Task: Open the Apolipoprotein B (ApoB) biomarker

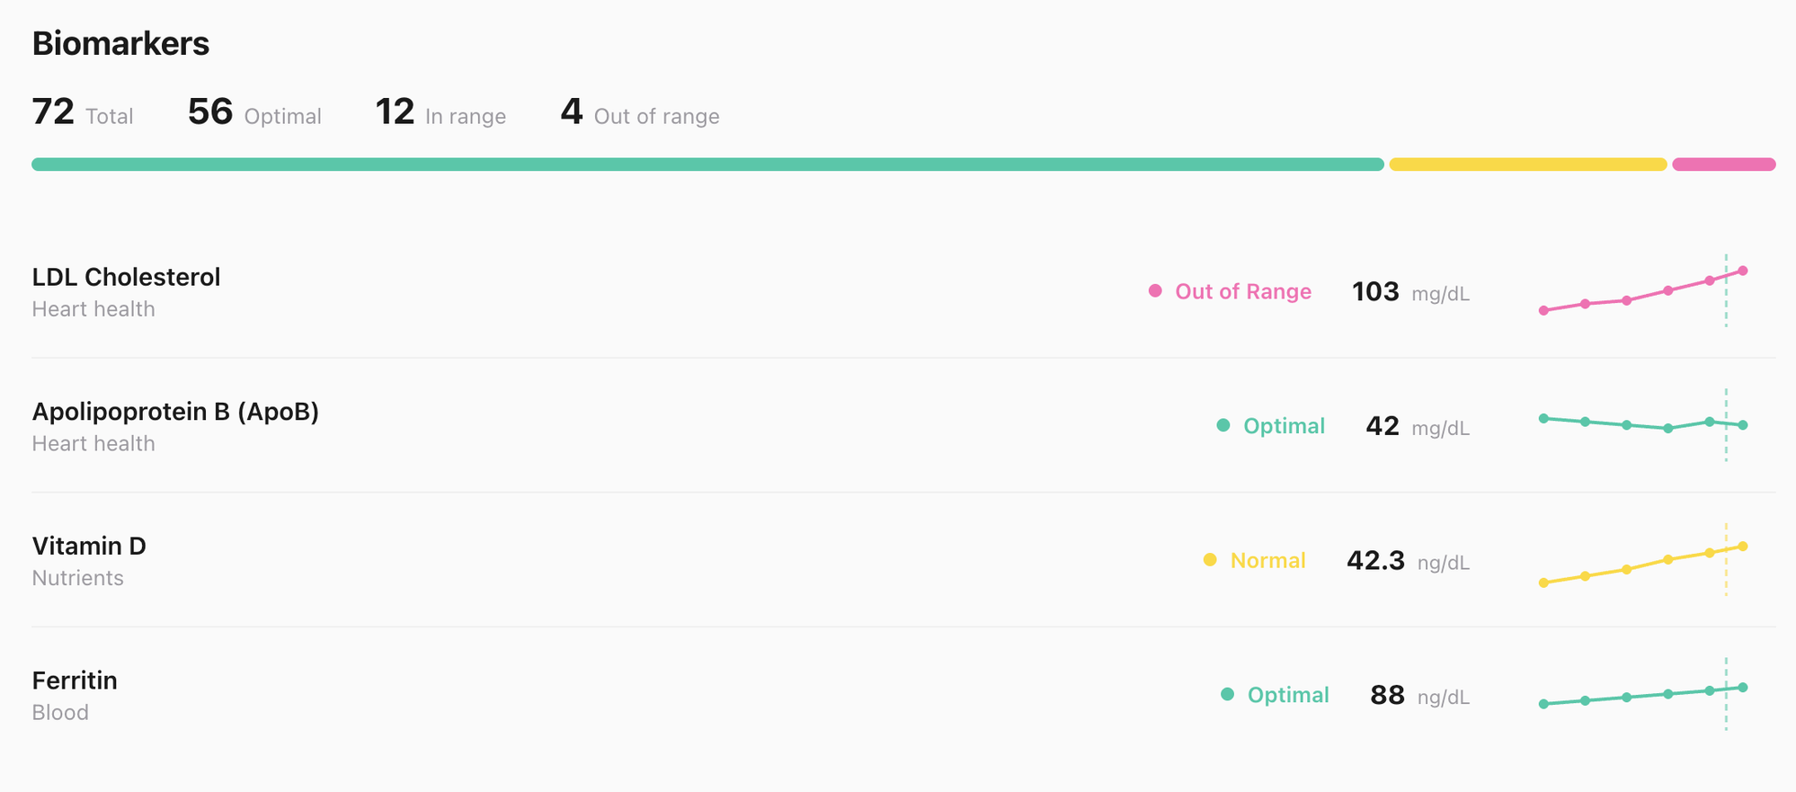Action: click(175, 412)
